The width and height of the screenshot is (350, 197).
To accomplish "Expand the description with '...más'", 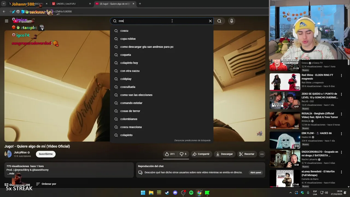I will tap(11, 173).
